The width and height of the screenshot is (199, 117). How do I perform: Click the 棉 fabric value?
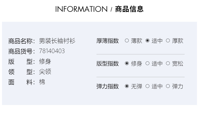pos(42,82)
